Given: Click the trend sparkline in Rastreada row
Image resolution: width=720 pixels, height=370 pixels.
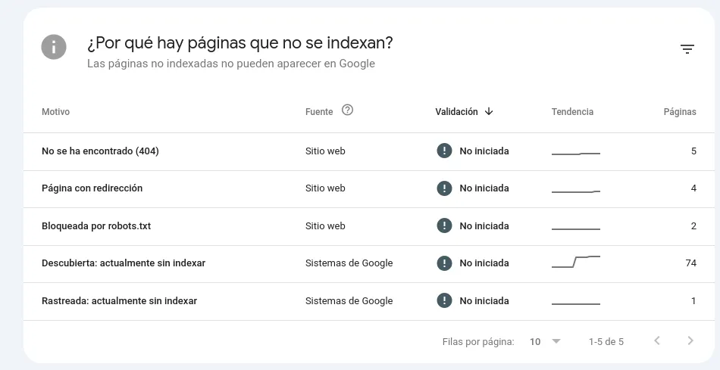Looking at the screenshot, I should coord(576,304).
